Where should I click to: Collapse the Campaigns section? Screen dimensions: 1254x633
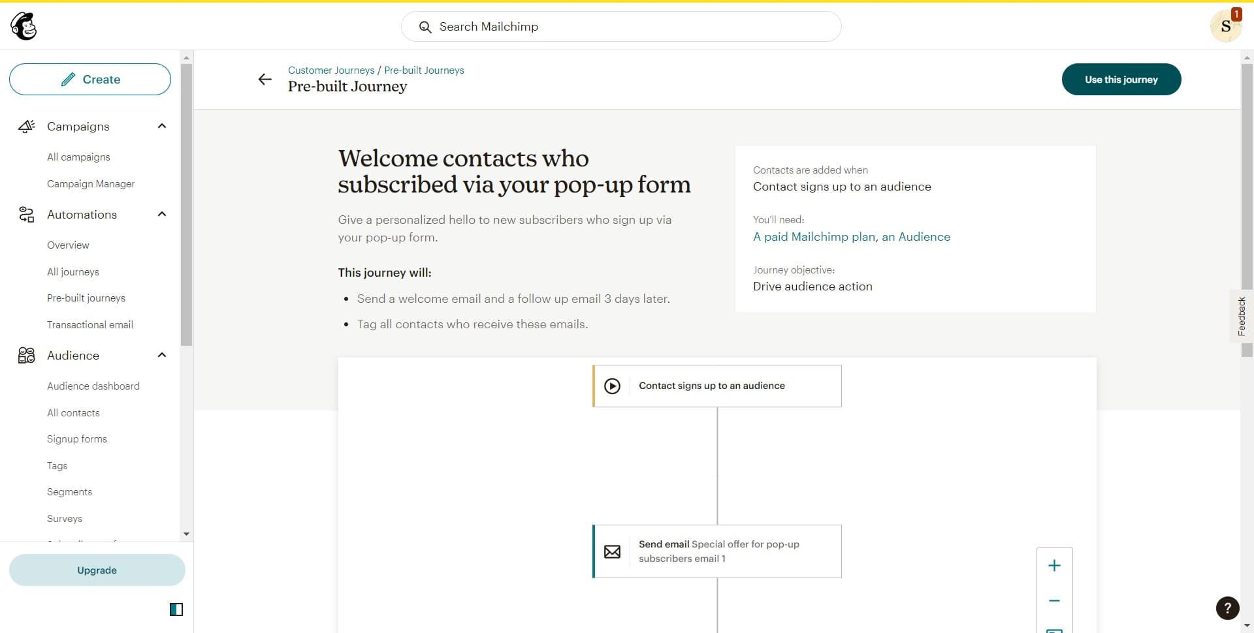tap(162, 126)
